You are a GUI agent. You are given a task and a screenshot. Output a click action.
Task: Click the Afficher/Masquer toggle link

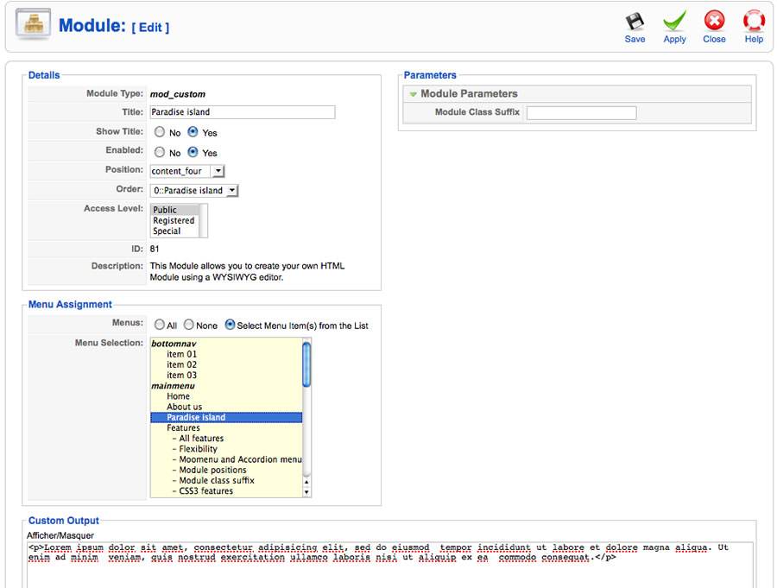coord(60,535)
